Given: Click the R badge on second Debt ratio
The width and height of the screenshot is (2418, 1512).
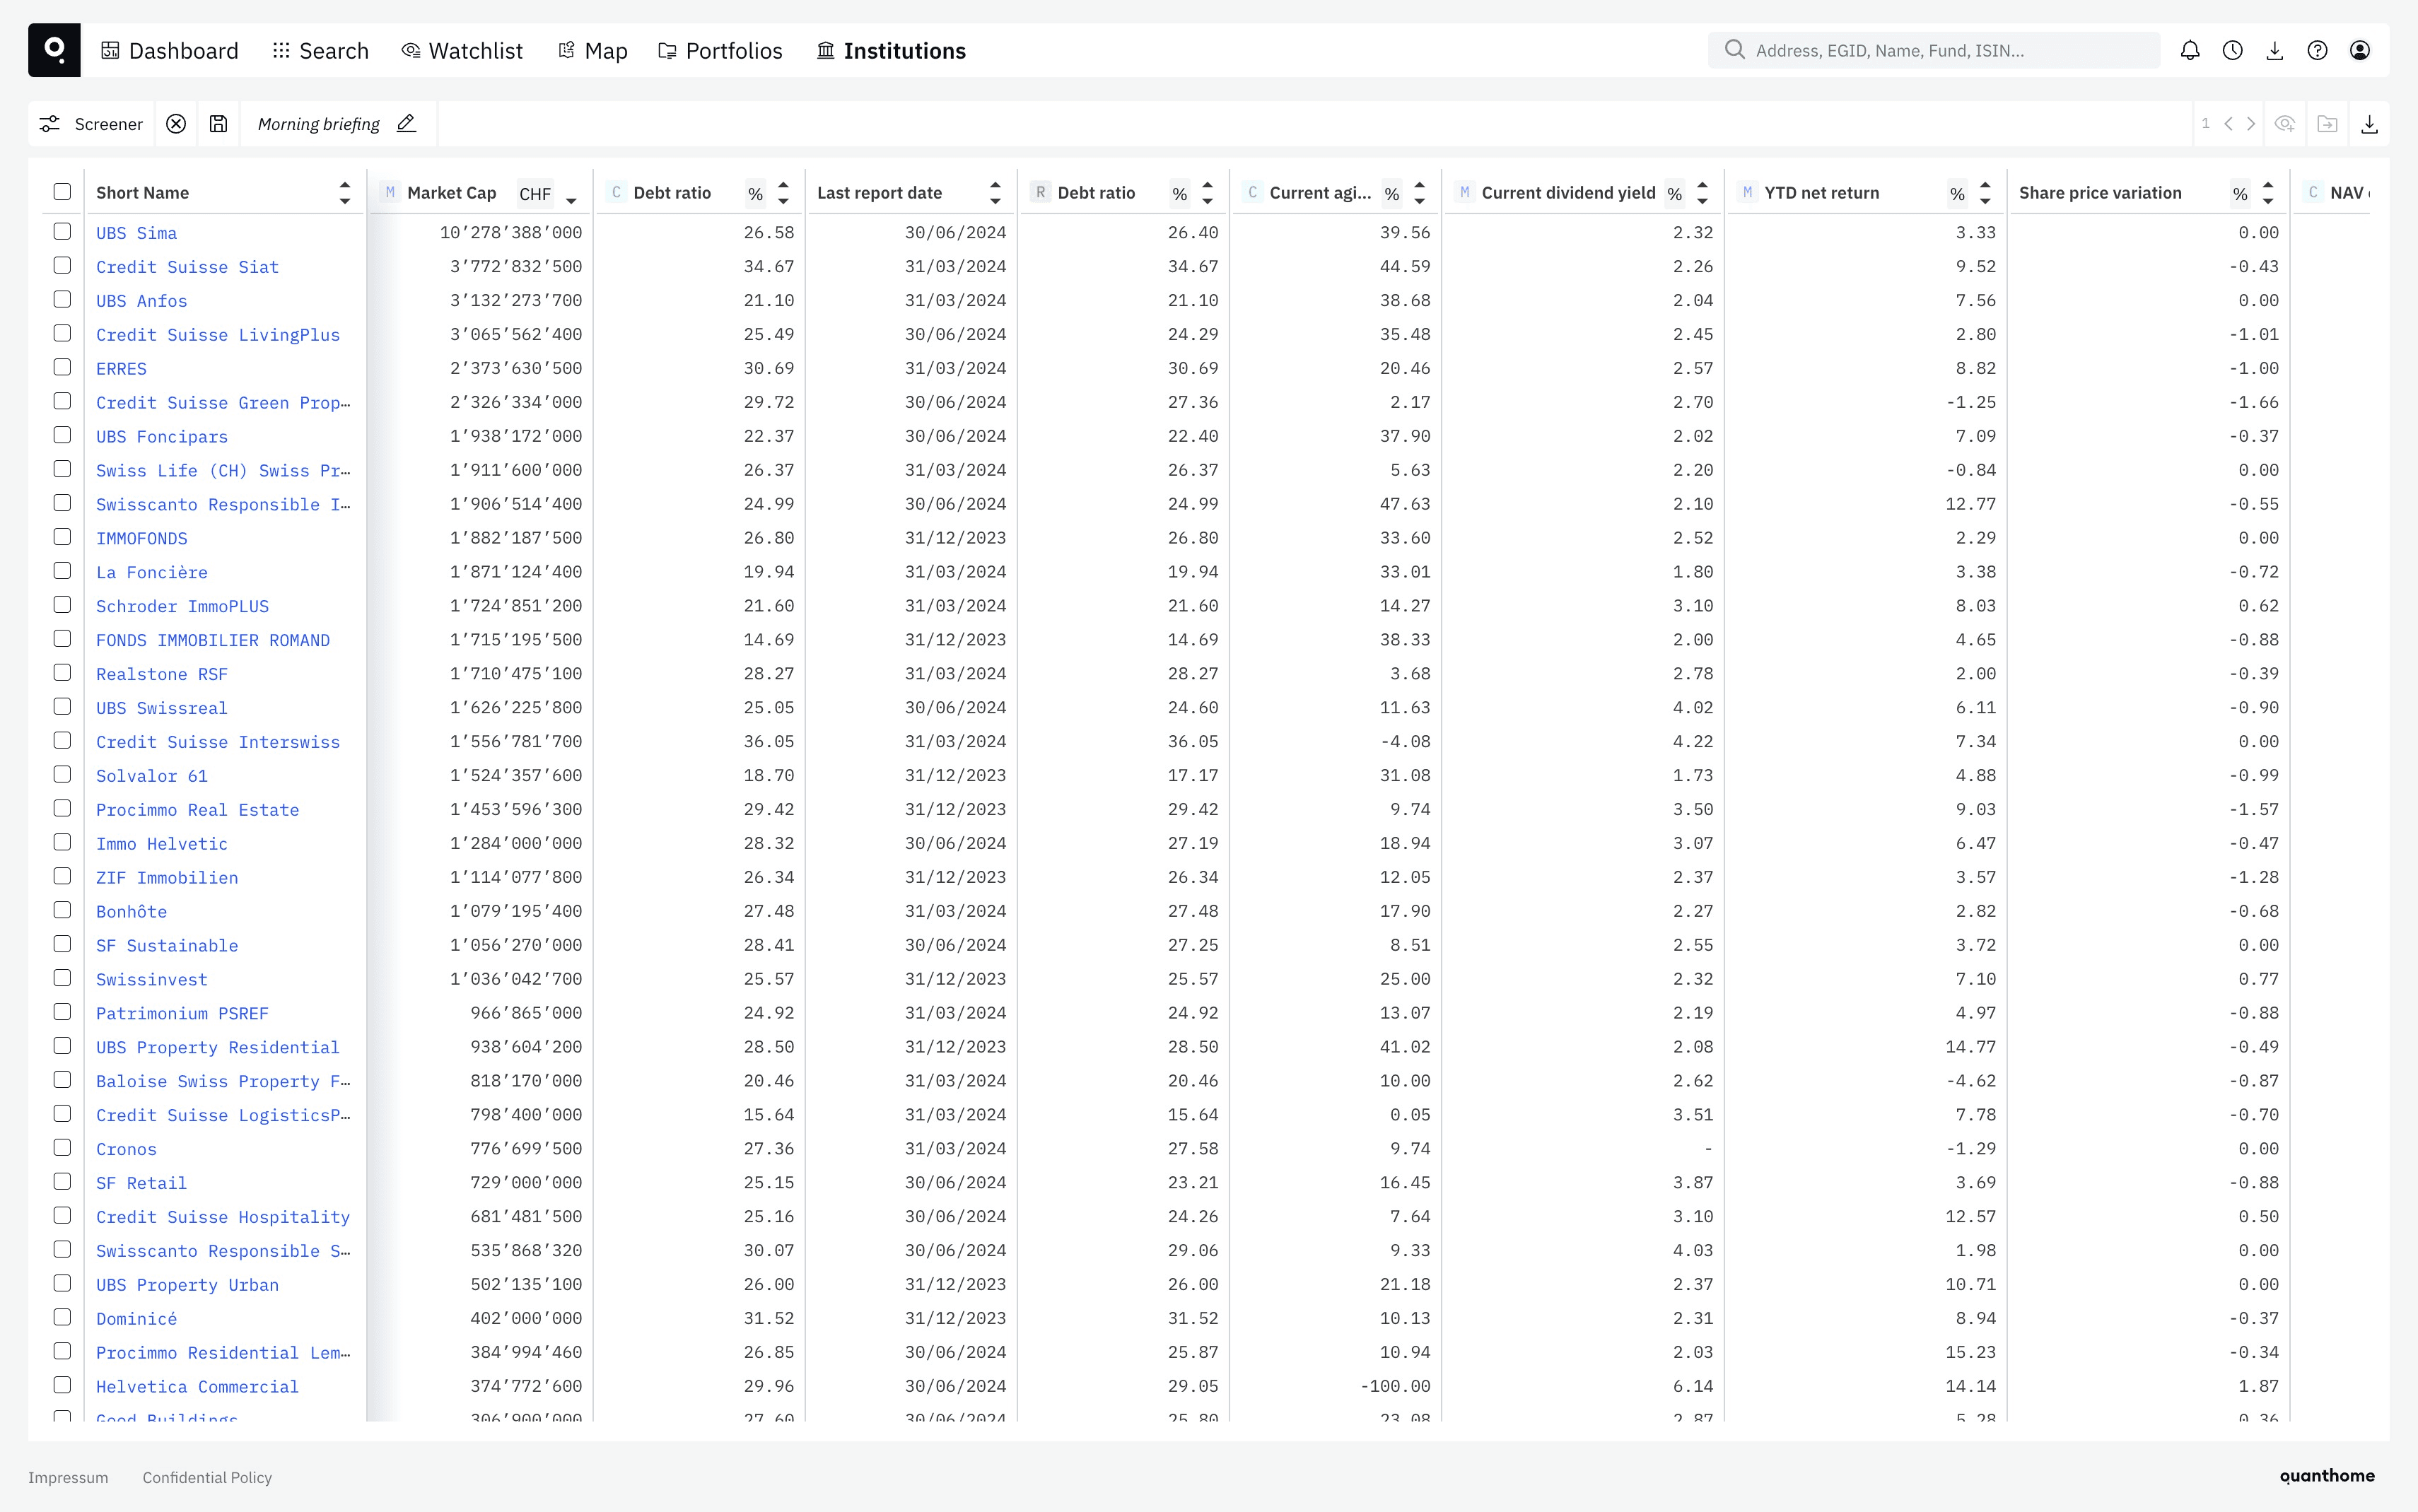Looking at the screenshot, I should (1040, 192).
